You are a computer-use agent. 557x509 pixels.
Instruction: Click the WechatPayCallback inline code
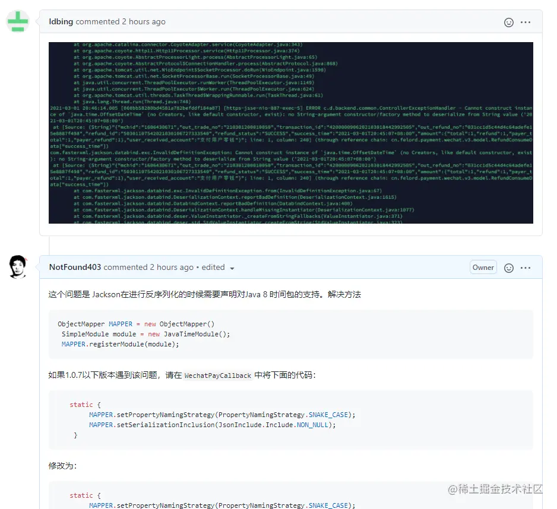click(218, 376)
